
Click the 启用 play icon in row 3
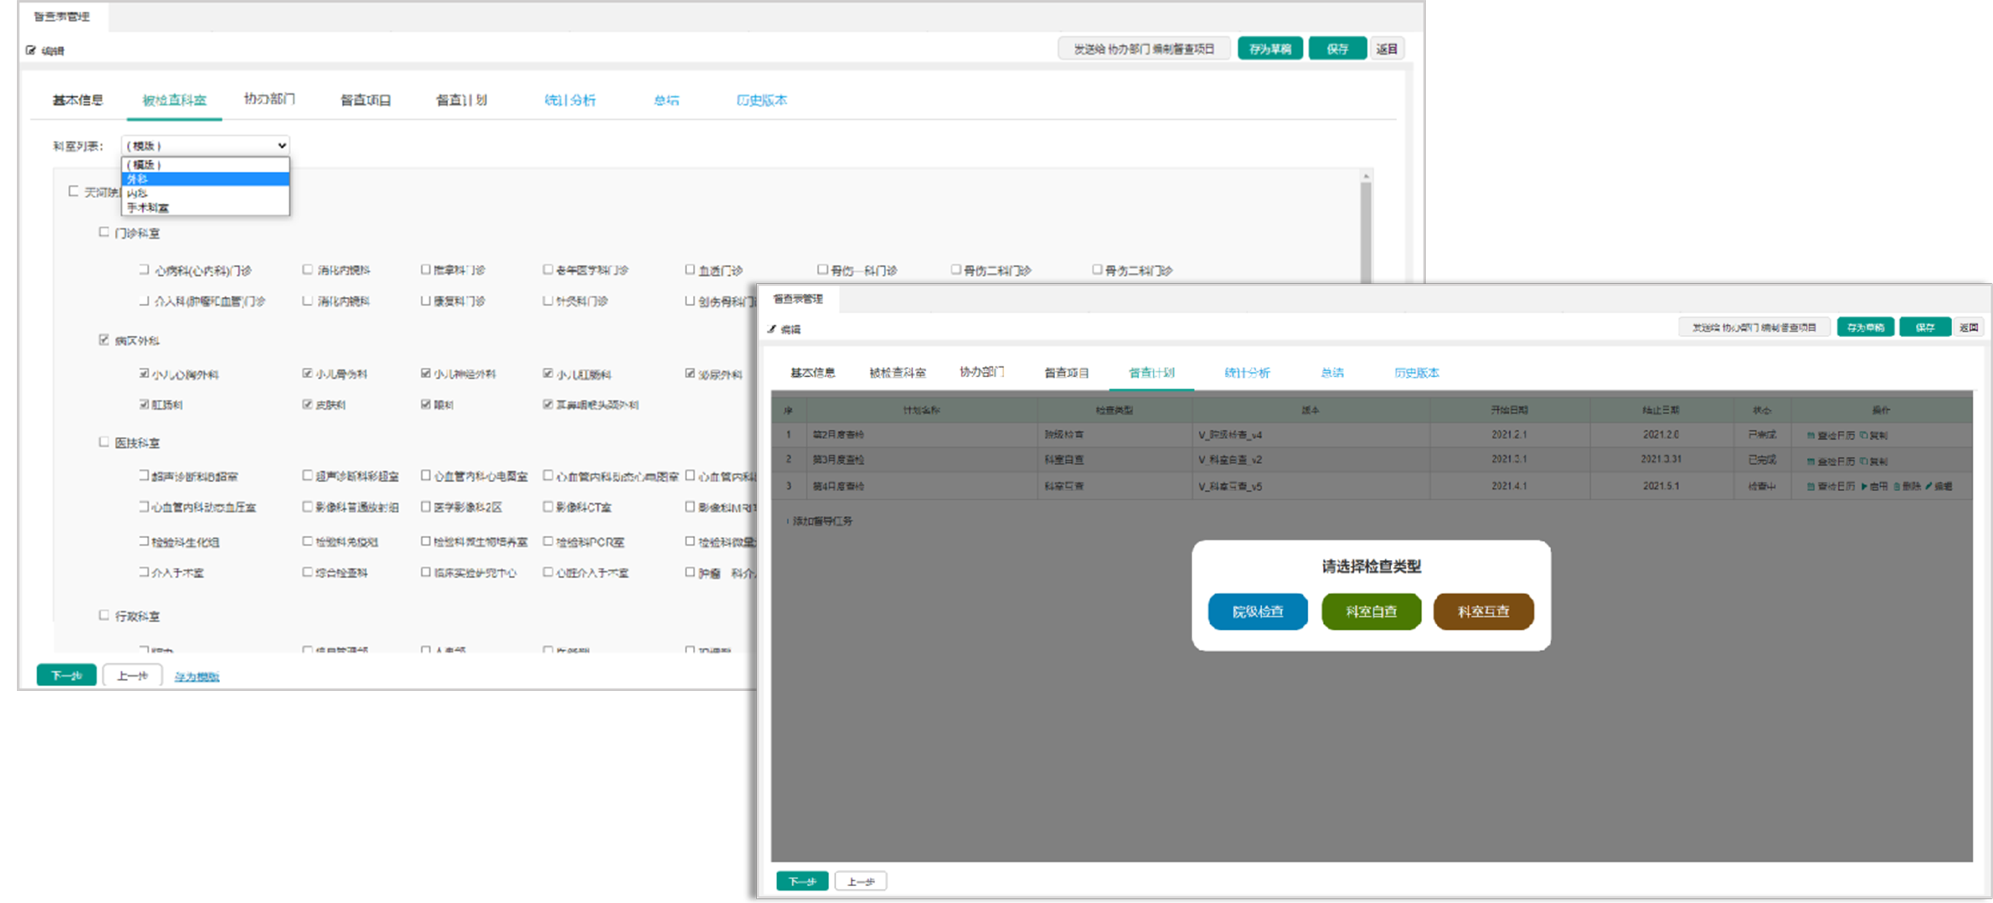point(1865,486)
